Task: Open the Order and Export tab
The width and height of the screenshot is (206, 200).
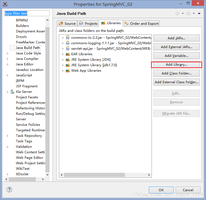Action: click(141, 24)
